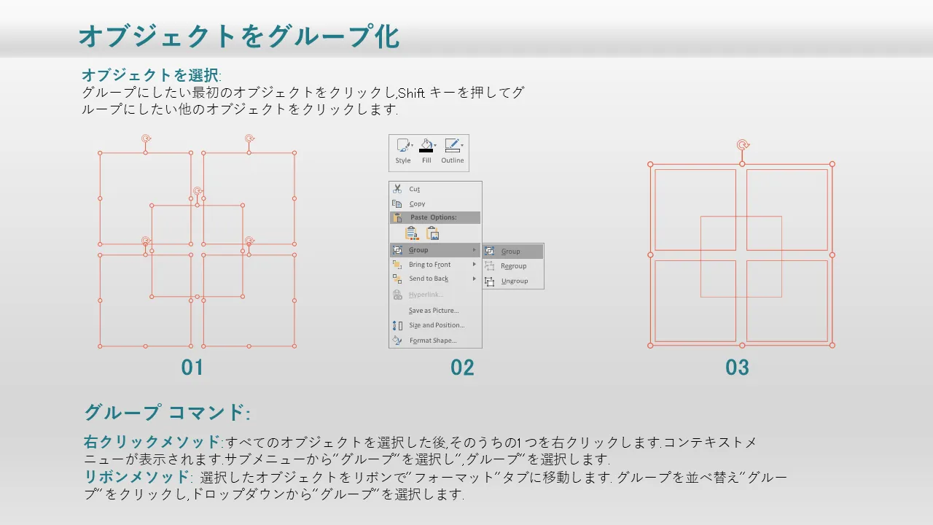Click the Style icon in mini toolbar
This screenshot has width=933, height=525.
[402, 146]
